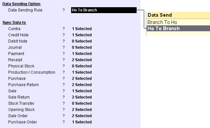Image resolution: width=210 pixels, height=128 pixels.
Task: Open Journal '0 Selected' value
Action: point(82,47)
